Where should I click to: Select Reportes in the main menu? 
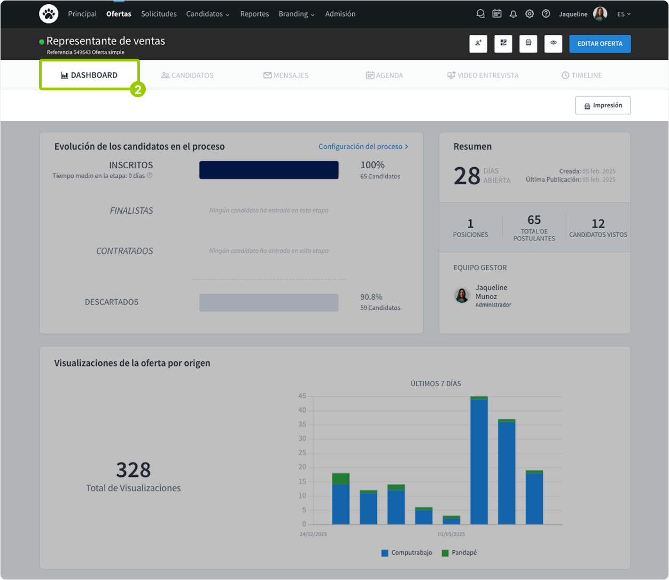click(254, 14)
